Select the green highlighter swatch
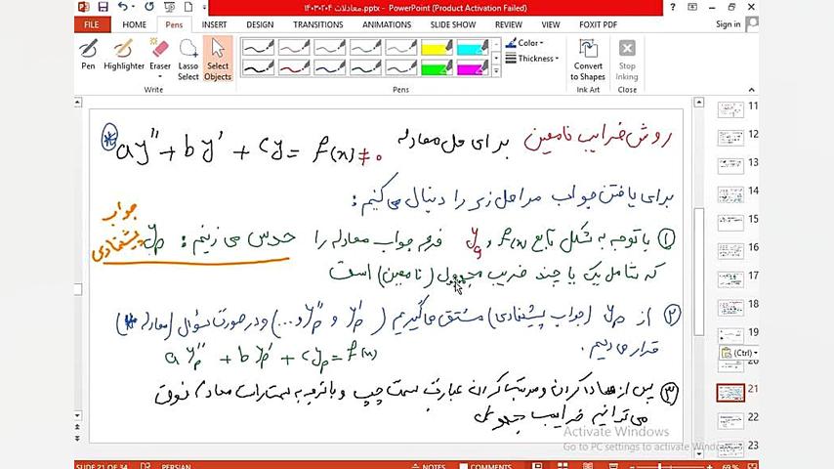834x469 pixels. point(437,67)
